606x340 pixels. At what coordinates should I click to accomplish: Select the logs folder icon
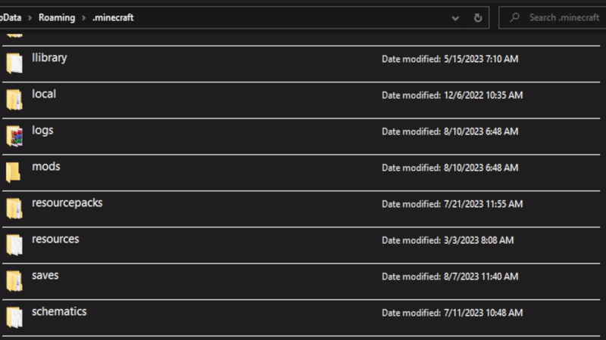(x=14, y=136)
